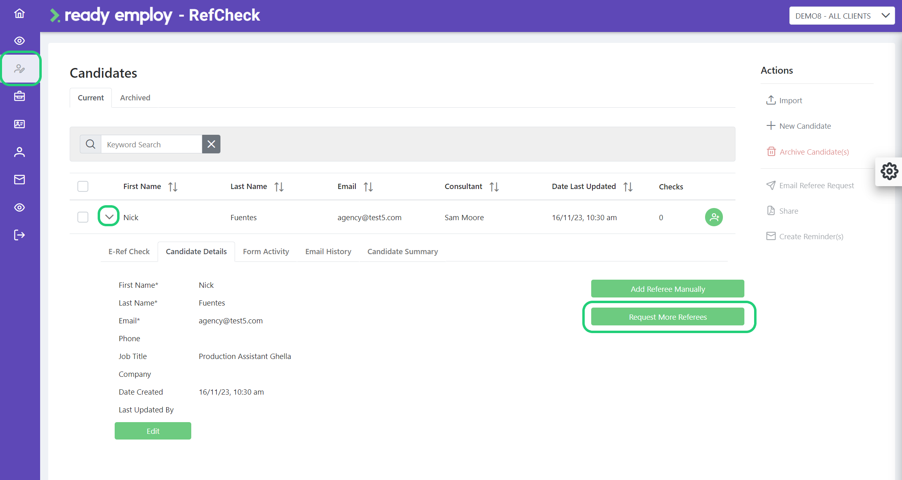Click the magnifier search icon
Image resolution: width=902 pixels, height=480 pixels.
(90, 144)
